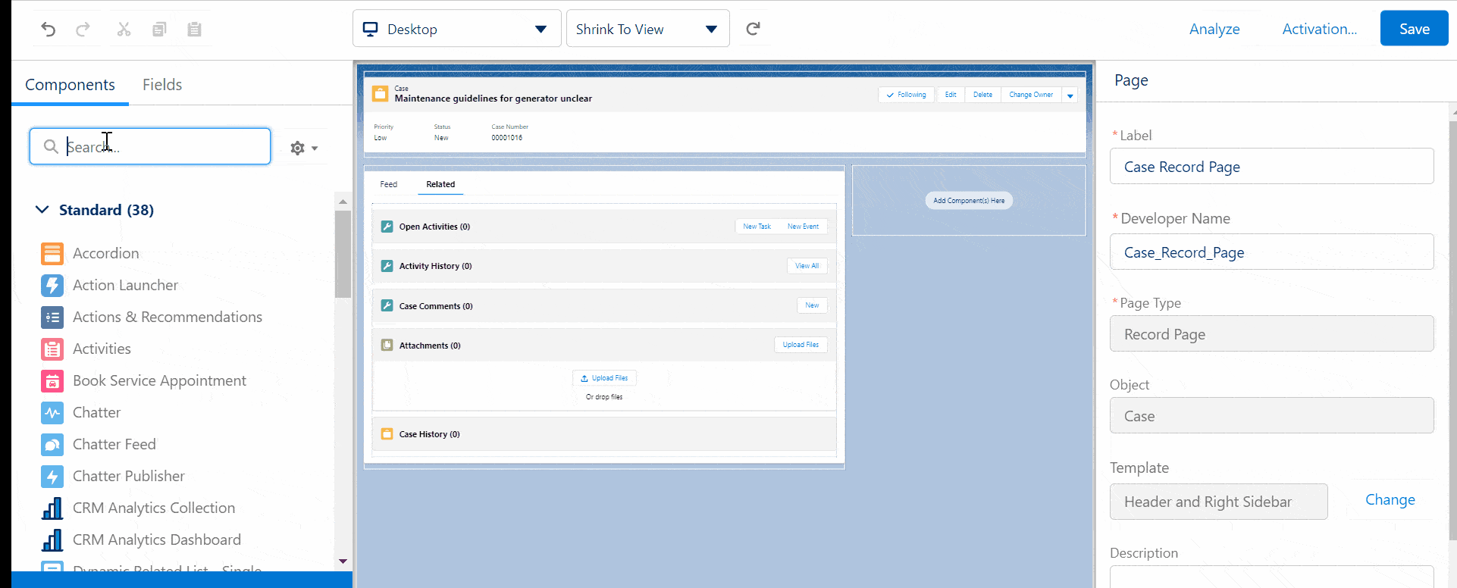
Task: Click New in Case Comments
Action: [x=812, y=305]
